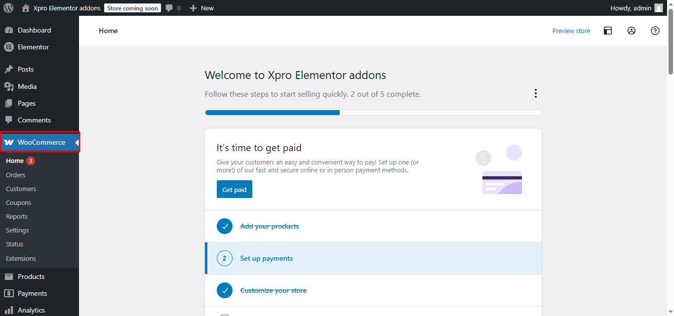Click the setup progress bar
The image size is (674, 316).
(x=373, y=113)
